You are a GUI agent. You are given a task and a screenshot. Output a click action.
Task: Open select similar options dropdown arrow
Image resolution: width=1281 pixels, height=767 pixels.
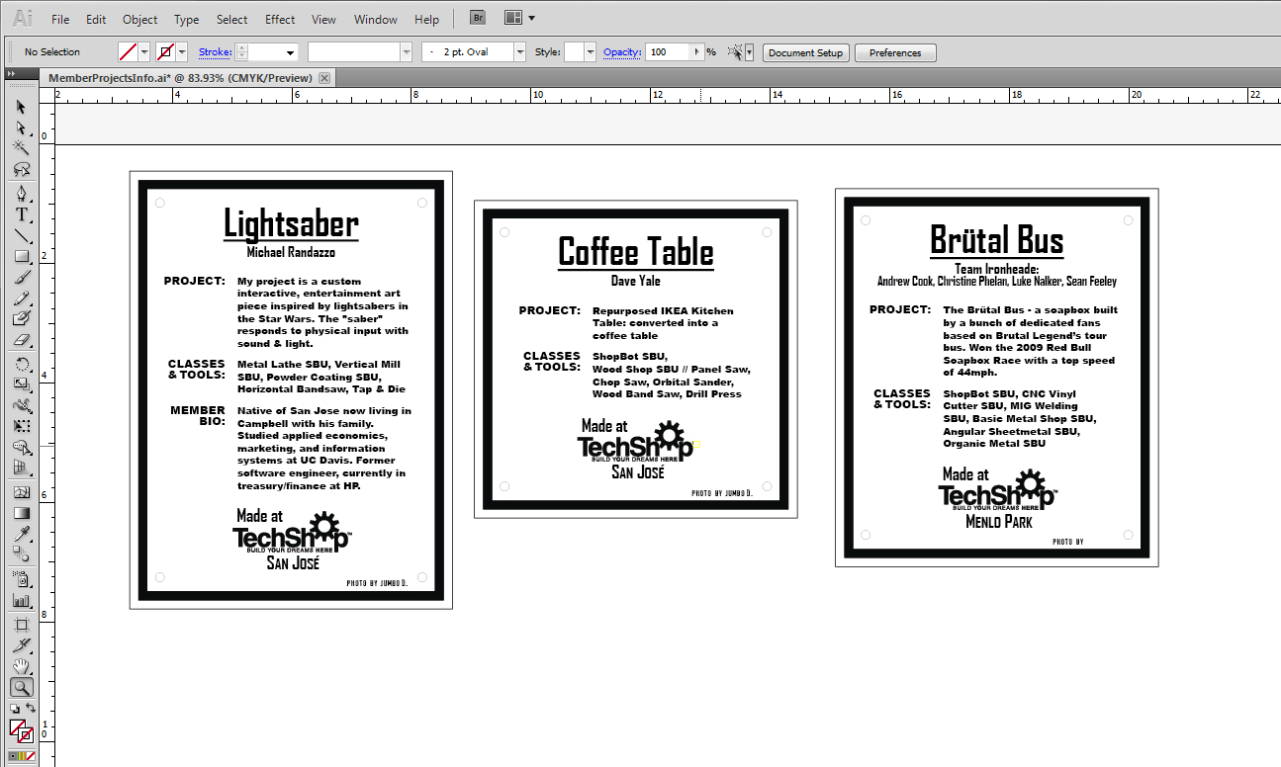click(x=749, y=52)
